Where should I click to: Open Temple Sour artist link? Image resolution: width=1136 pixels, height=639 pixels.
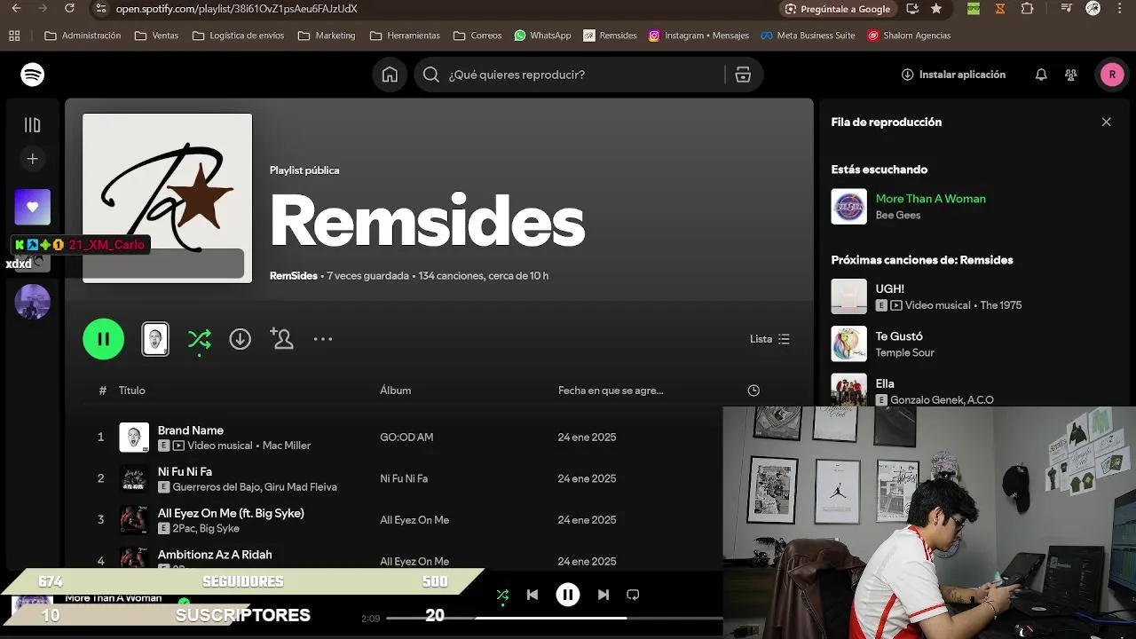click(905, 353)
